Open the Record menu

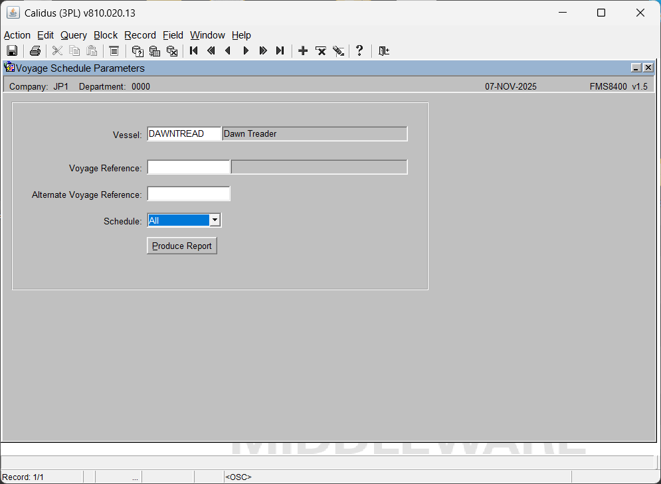pos(140,35)
